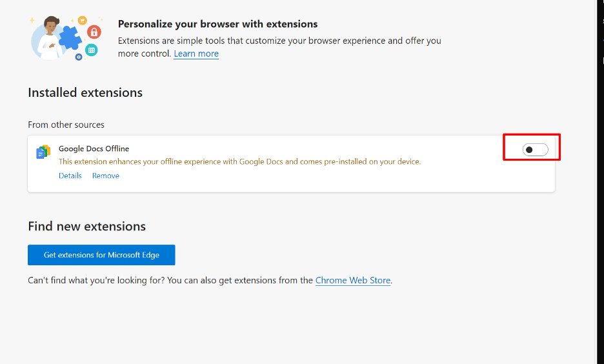Enable the Google Docs Offline extension toggle

pos(535,150)
